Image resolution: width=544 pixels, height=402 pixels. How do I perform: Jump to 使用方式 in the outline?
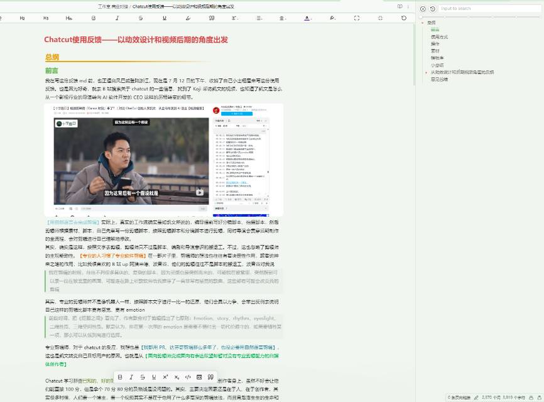tap(439, 37)
